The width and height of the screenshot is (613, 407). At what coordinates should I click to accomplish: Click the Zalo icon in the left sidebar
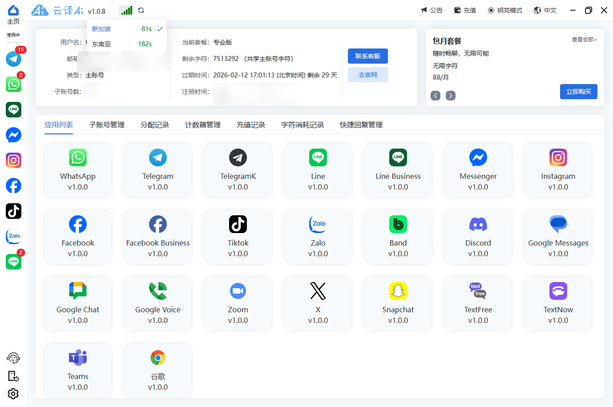pos(13,236)
